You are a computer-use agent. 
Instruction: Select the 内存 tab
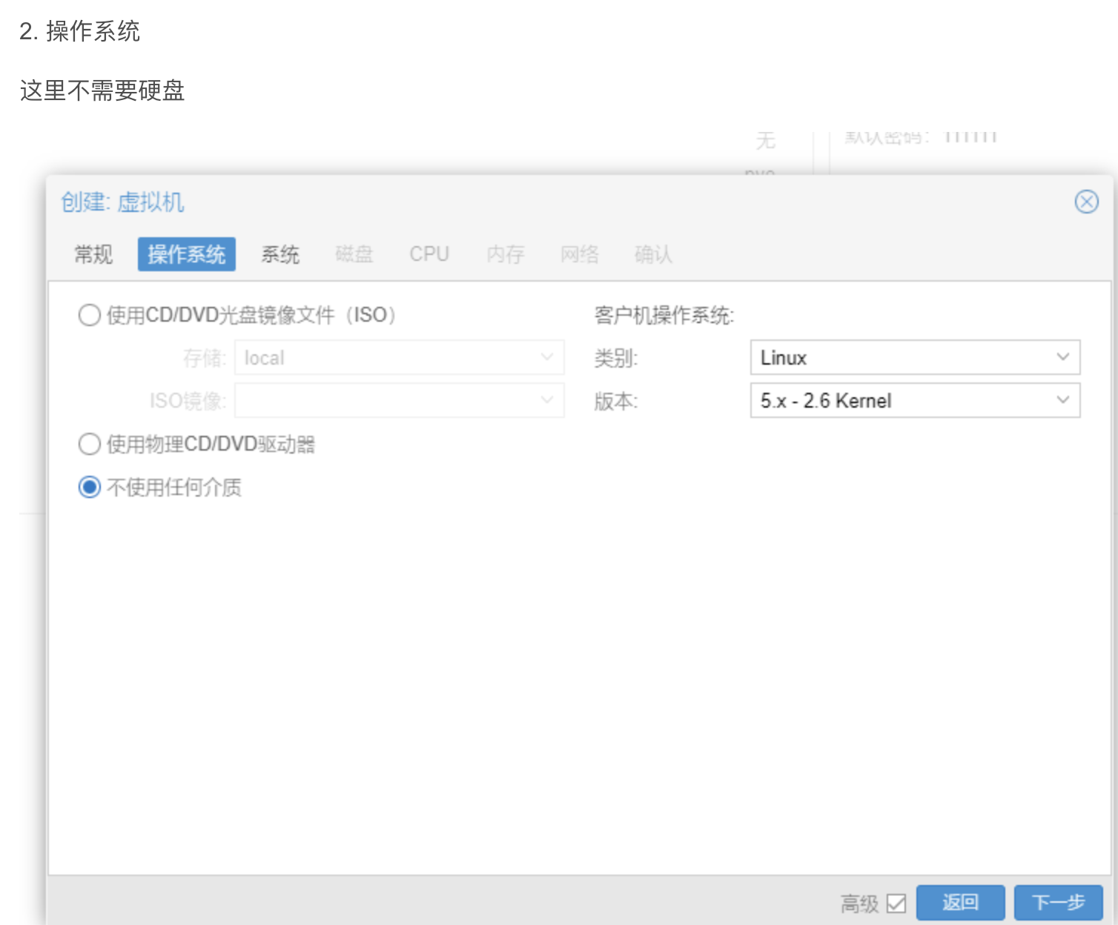[x=505, y=254]
